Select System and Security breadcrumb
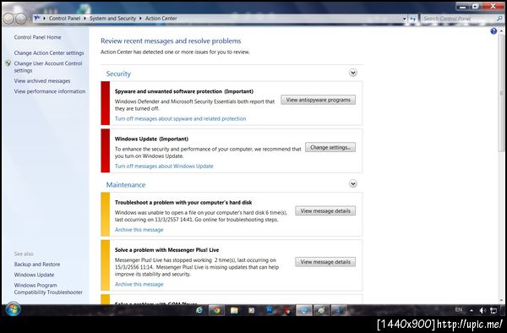Screen dimensions: 507x333 [113, 19]
